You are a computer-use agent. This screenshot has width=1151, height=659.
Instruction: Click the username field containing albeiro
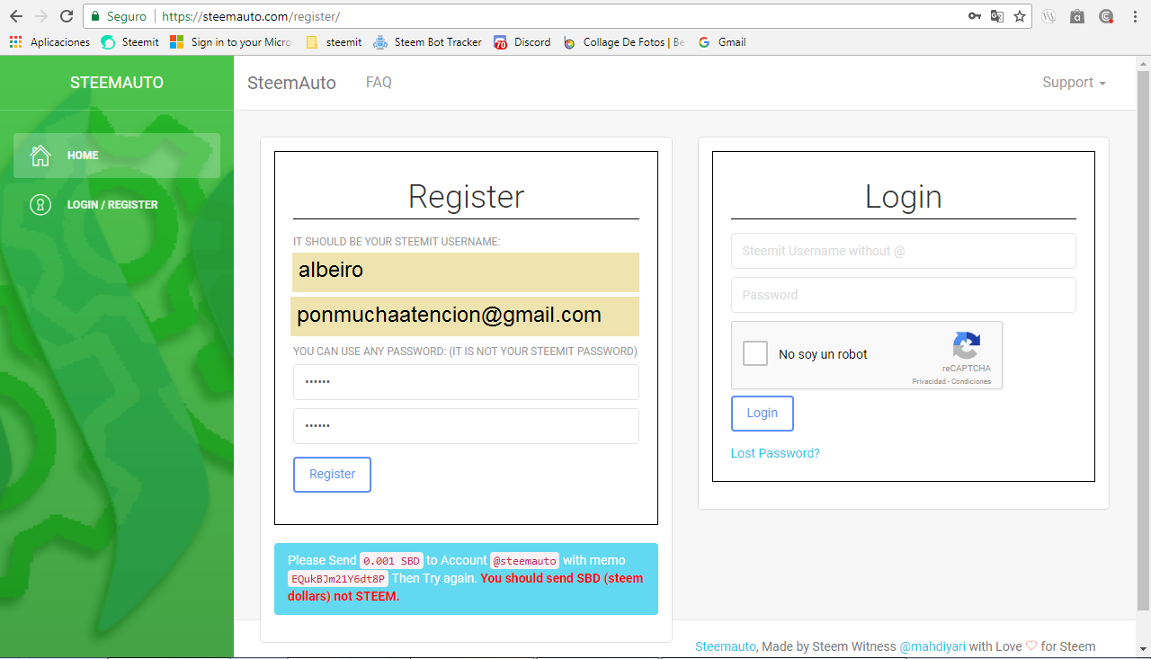click(x=465, y=272)
